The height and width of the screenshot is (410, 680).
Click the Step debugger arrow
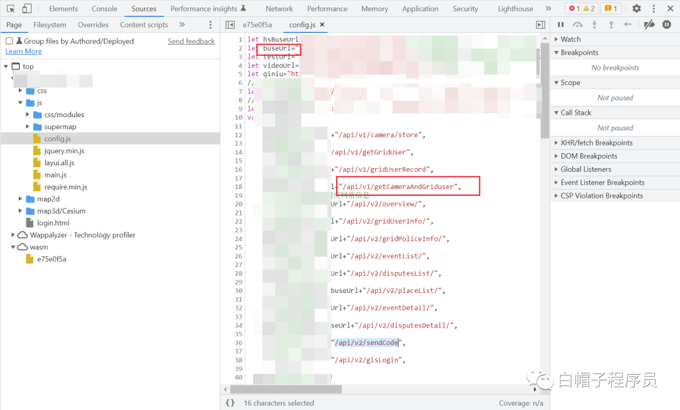[628, 25]
